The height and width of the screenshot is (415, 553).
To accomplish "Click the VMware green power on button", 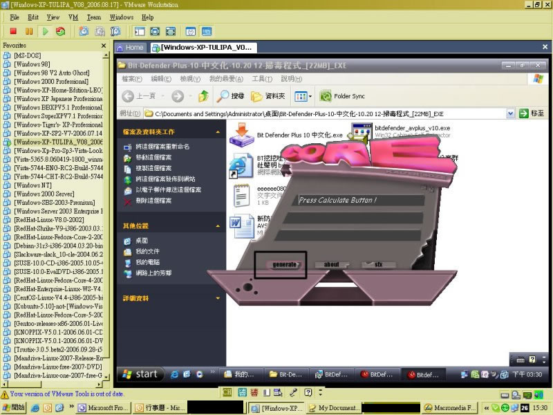I will coord(45,31).
